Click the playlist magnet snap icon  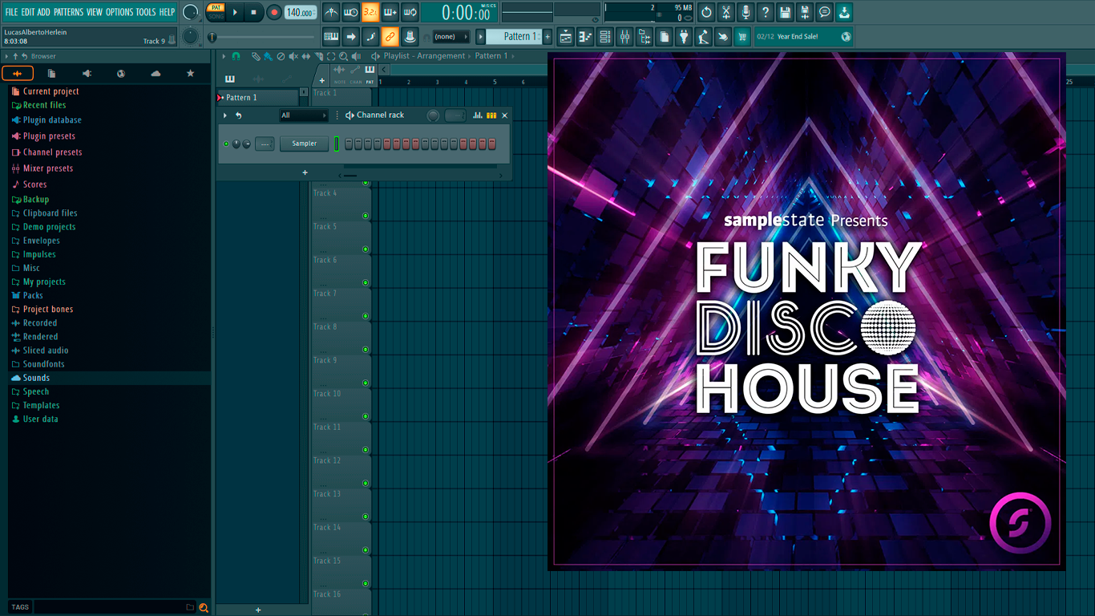[236, 56]
